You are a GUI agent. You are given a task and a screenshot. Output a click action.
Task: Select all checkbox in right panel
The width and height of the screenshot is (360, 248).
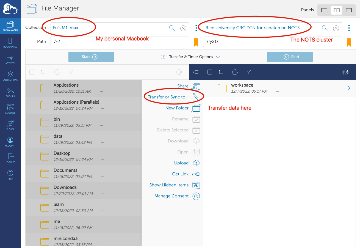210,72
